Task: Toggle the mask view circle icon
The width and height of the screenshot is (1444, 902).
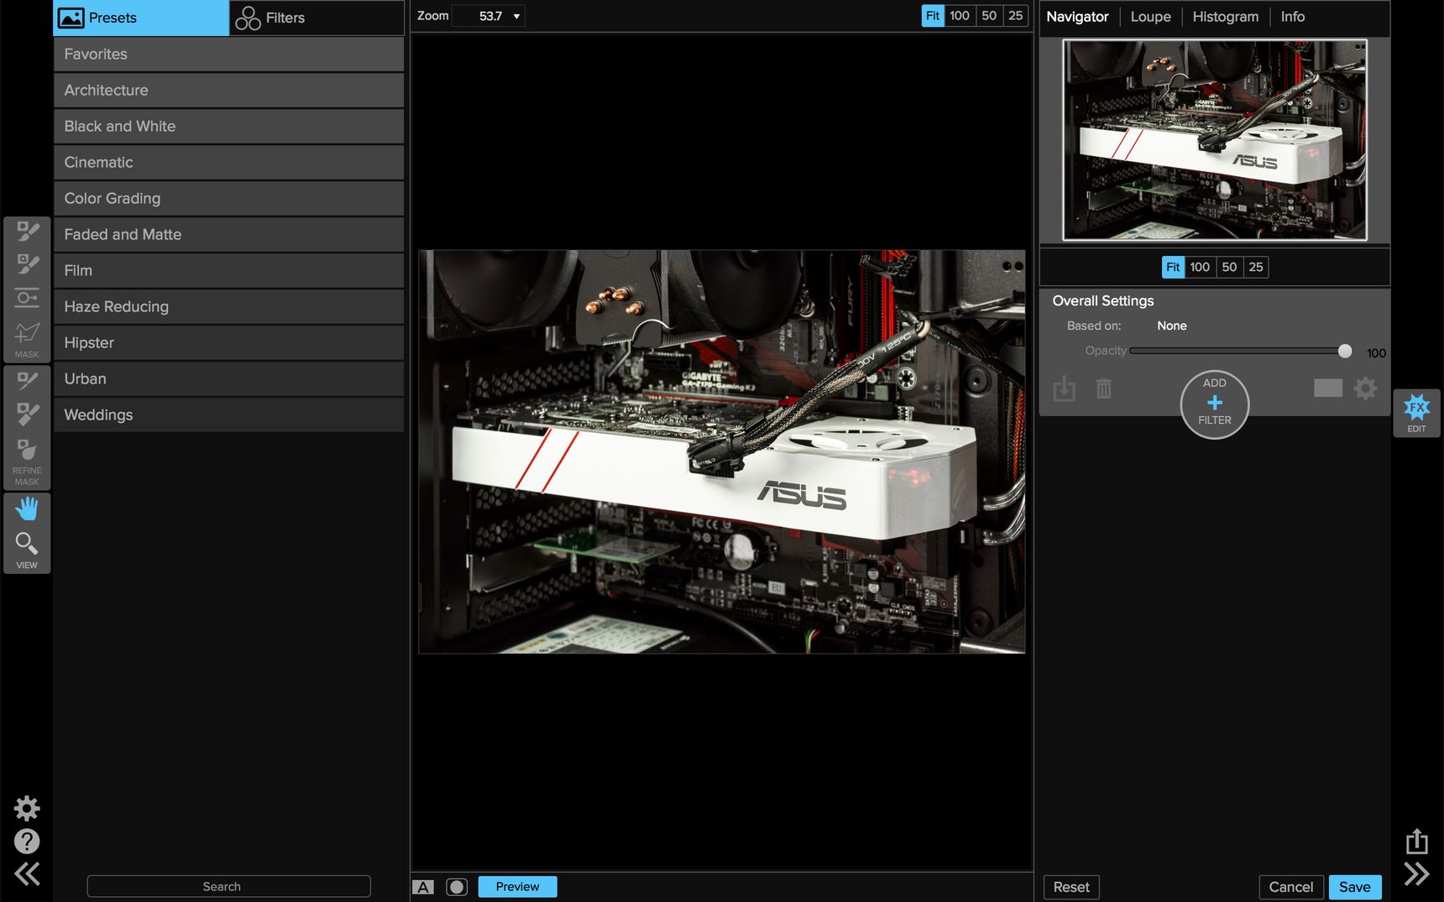Action: (x=457, y=887)
